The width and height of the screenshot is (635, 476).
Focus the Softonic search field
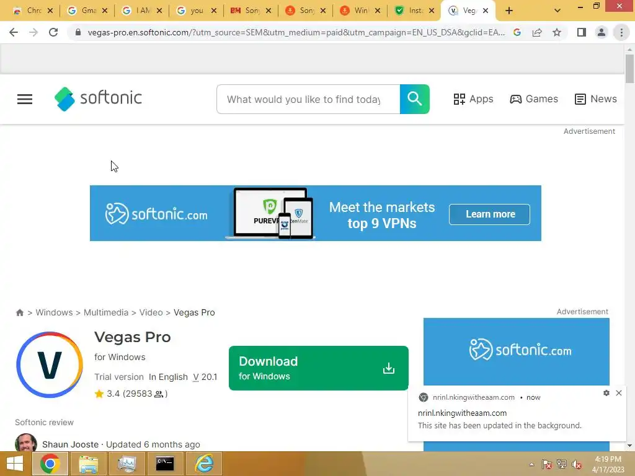point(308,99)
